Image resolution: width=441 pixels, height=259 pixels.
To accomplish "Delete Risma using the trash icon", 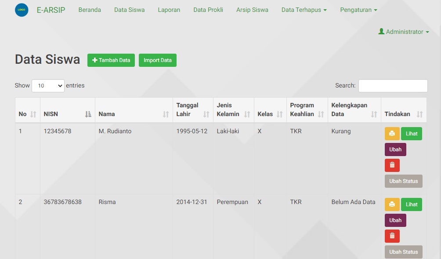I will click(392, 236).
